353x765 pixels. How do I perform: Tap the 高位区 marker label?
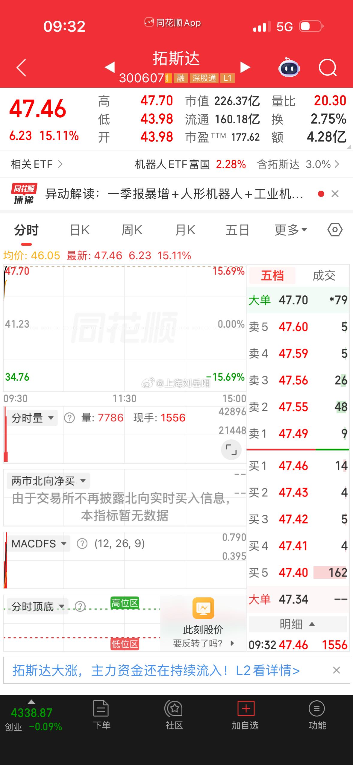125,603
